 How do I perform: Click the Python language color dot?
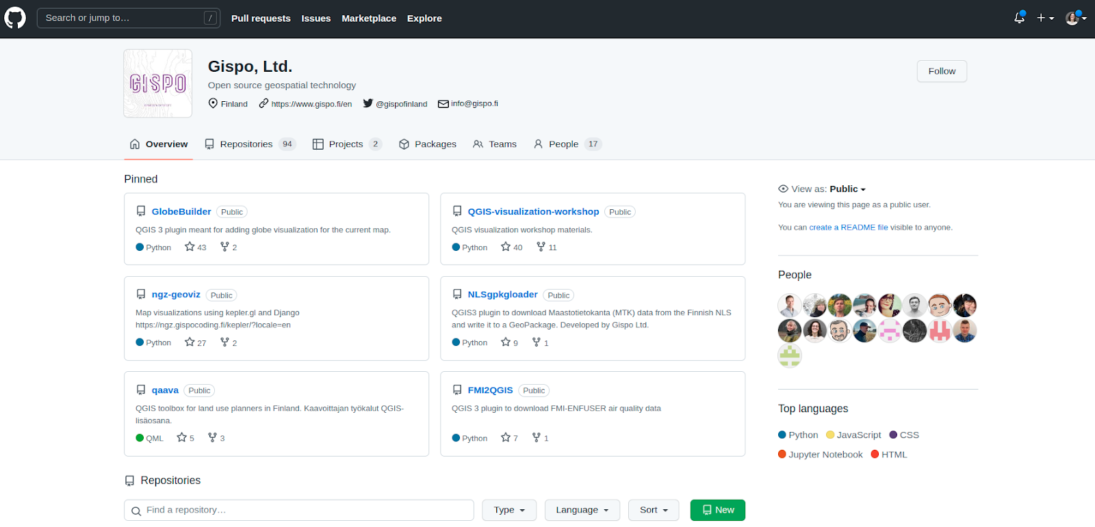[782, 435]
